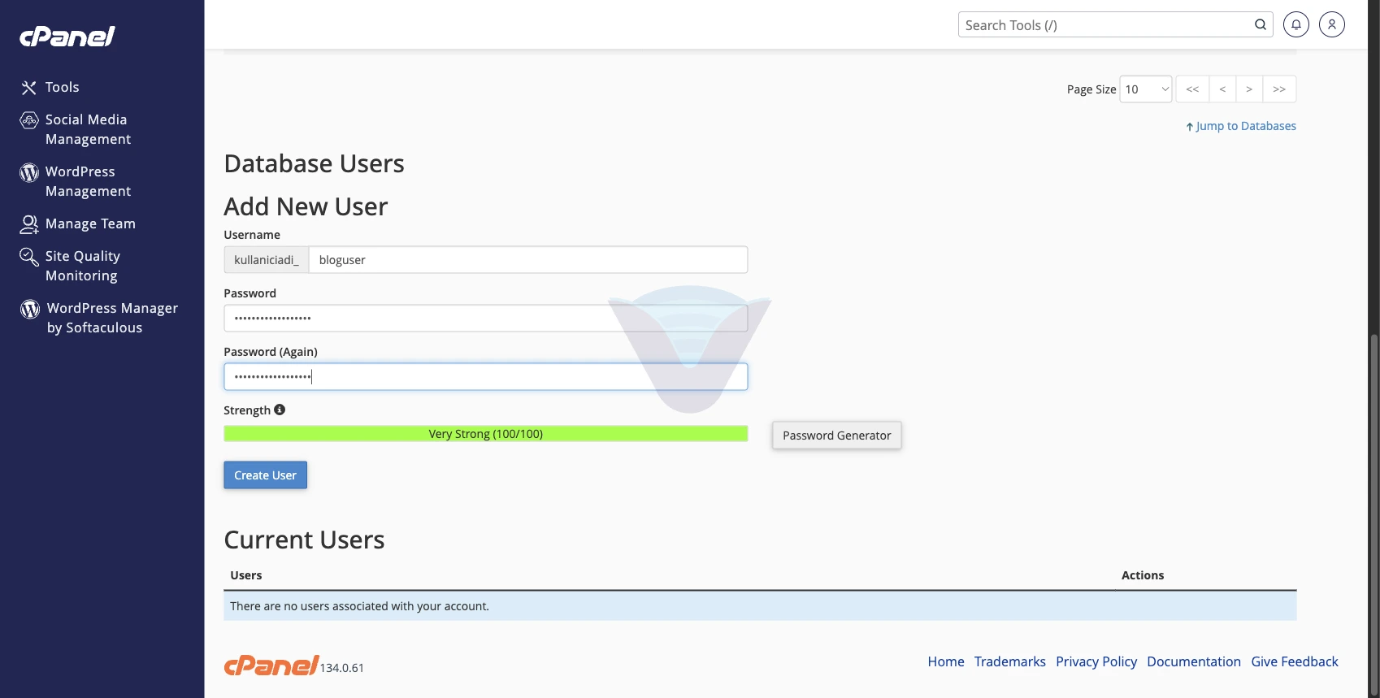
Task: Open Site Quality Monitoring menu item
Action: (x=83, y=266)
